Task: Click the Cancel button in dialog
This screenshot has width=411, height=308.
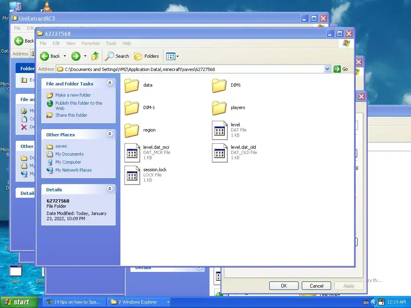Action: pyautogui.click(x=316, y=286)
